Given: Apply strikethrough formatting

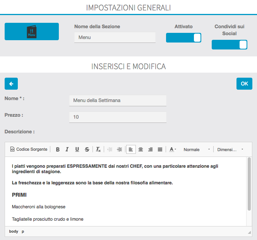Looking at the screenshot, I should [87, 149].
